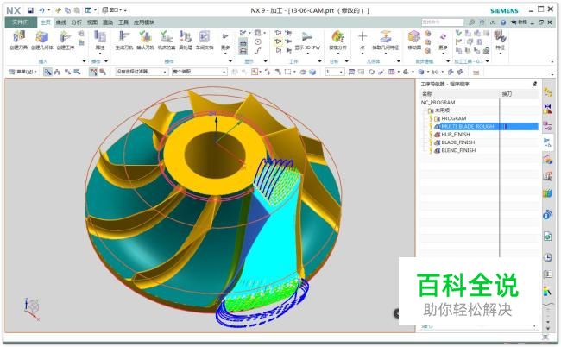Select the MULTI_BLADE_ROUGH operation

coord(468,126)
